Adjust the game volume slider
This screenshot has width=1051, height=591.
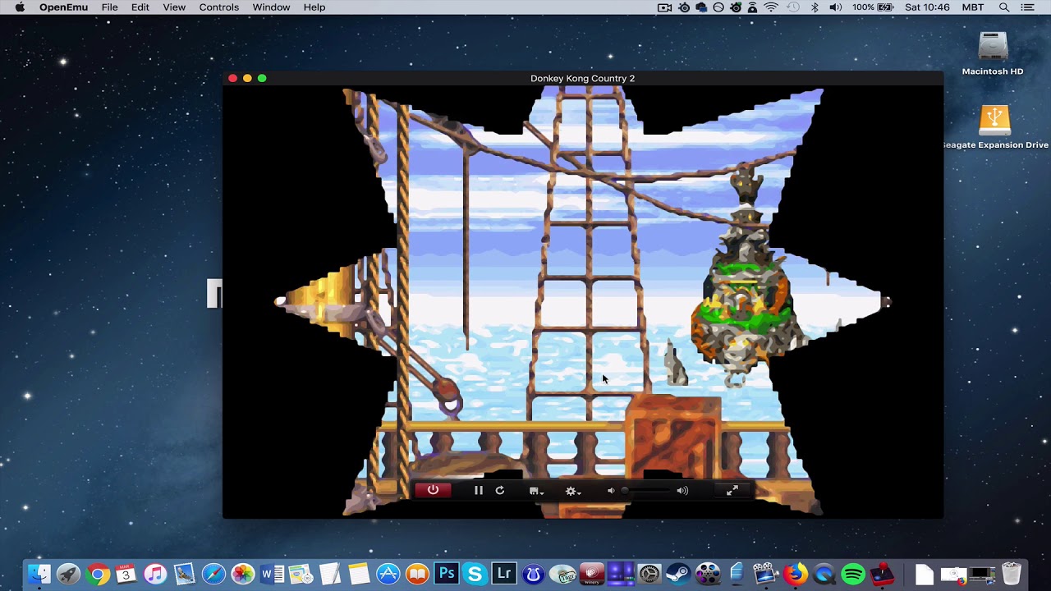coord(645,491)
